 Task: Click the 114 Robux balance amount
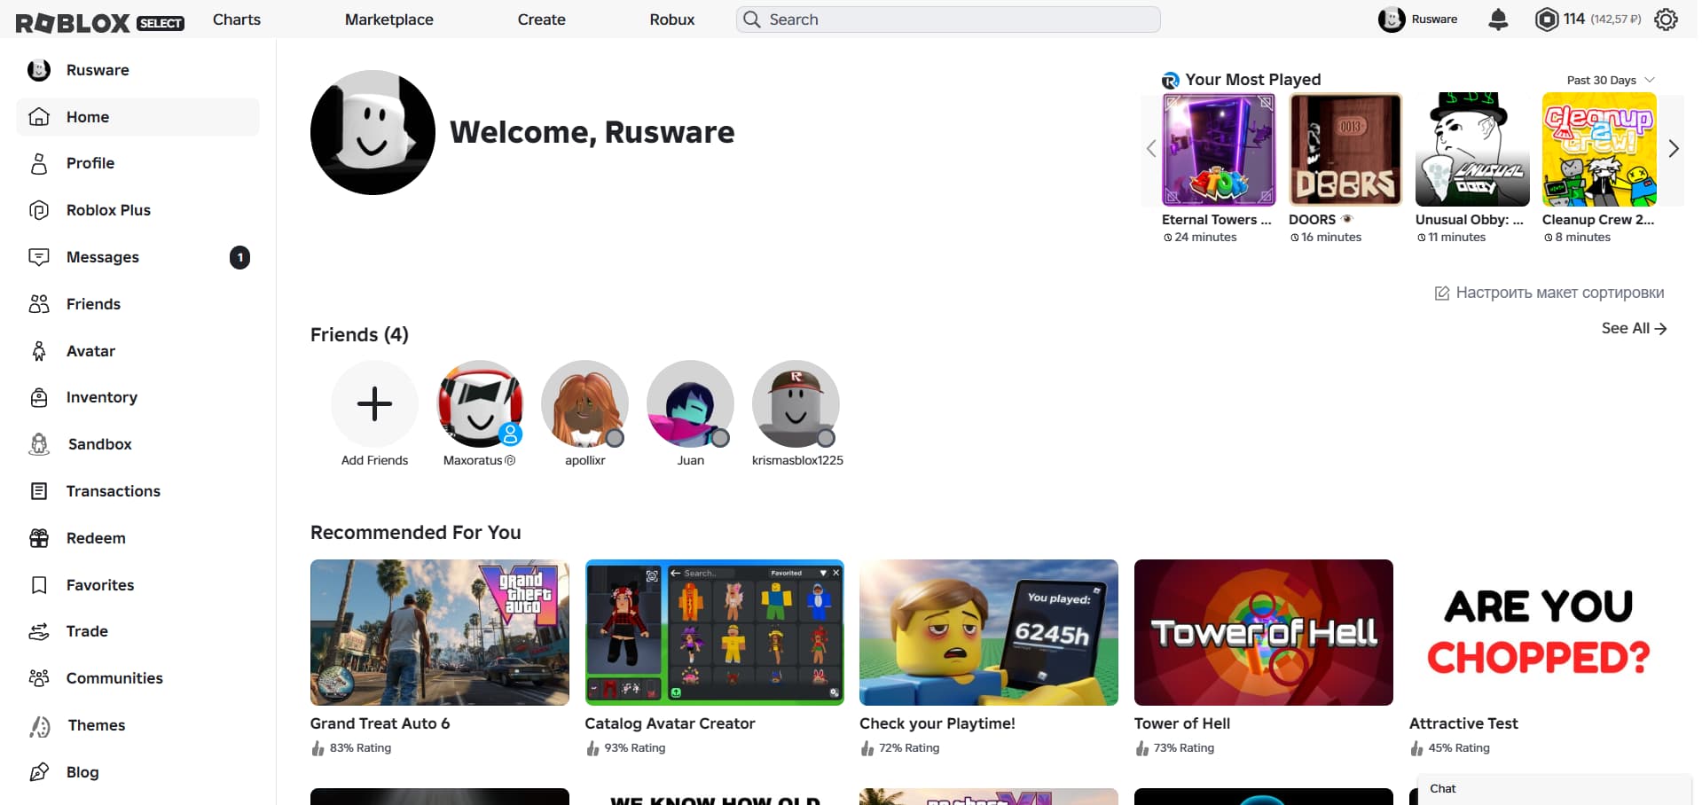pos(1574,19)
